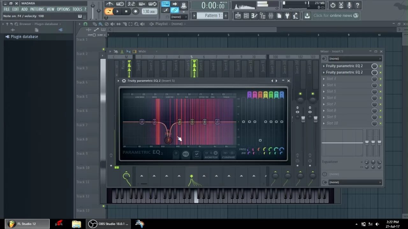Open the Playlist view icon
408x229 pixels.
pyautogui.click(x=238, y=16)
